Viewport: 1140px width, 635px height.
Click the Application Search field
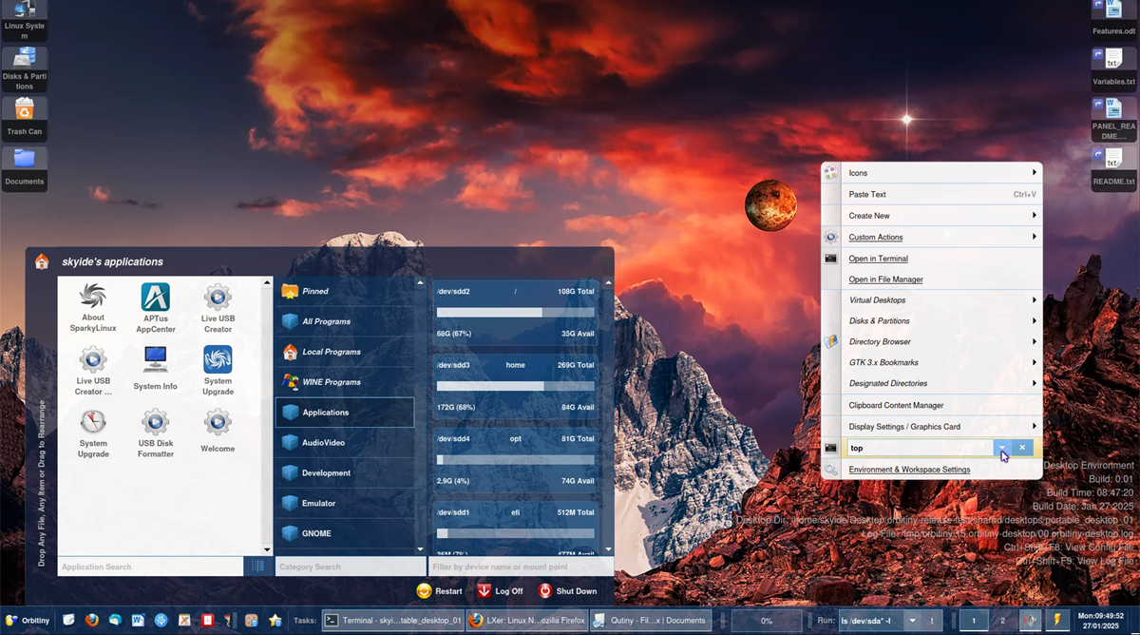pyautogui.click(x=148, y=566)
